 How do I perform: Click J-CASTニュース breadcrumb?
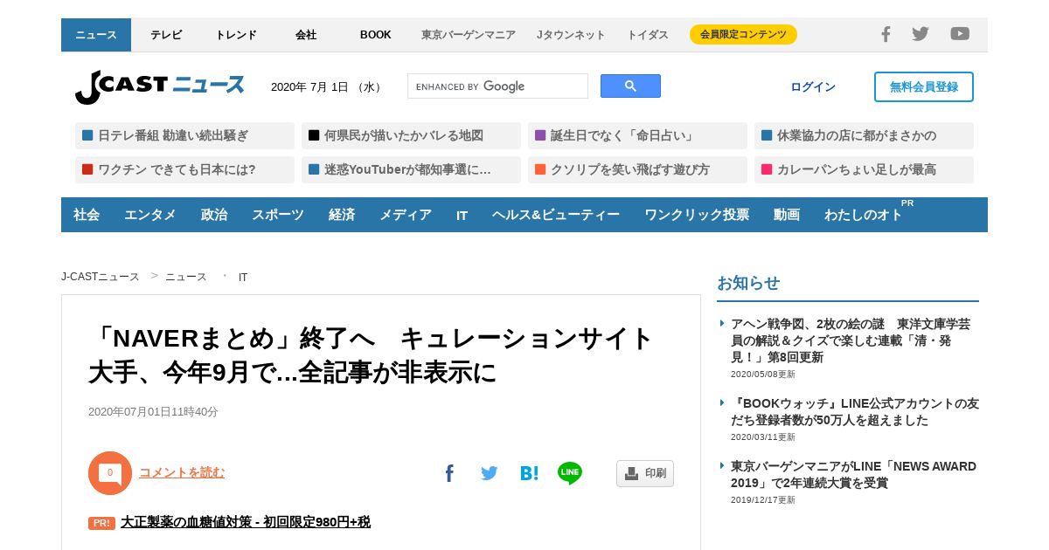tap(101, 277)
